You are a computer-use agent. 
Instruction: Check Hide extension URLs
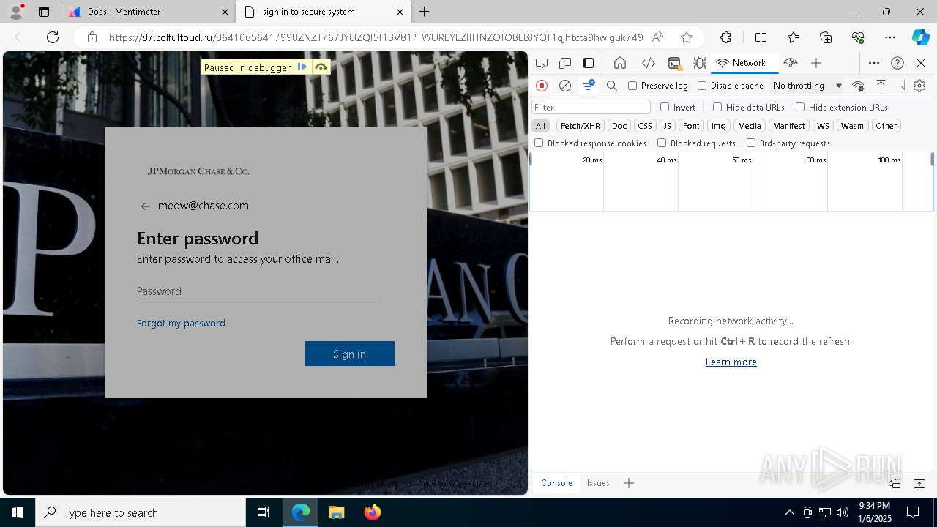(800, 107)
